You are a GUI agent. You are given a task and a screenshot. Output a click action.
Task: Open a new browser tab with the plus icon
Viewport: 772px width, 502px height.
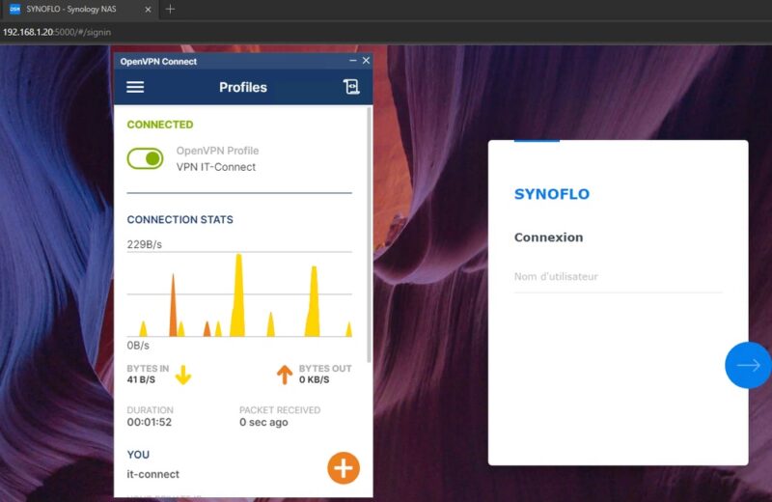[x=170, y=9]
